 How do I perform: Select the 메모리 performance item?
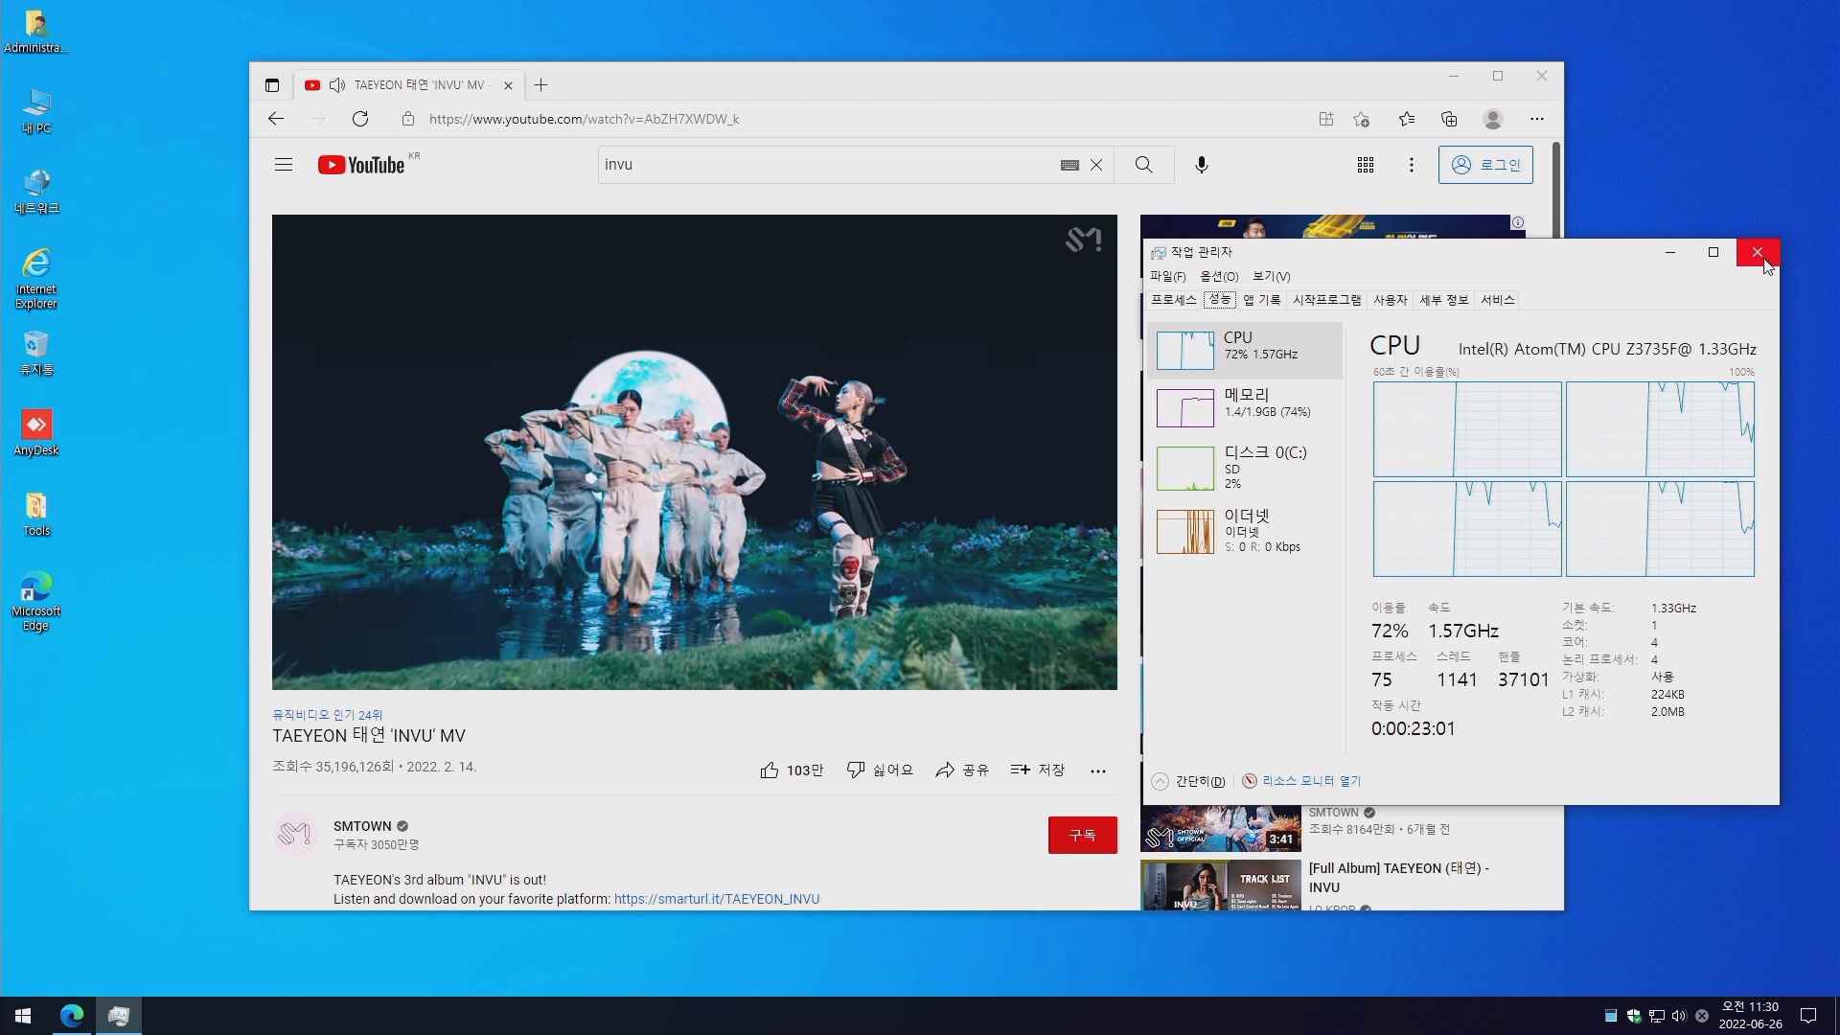click(1245, 407)
